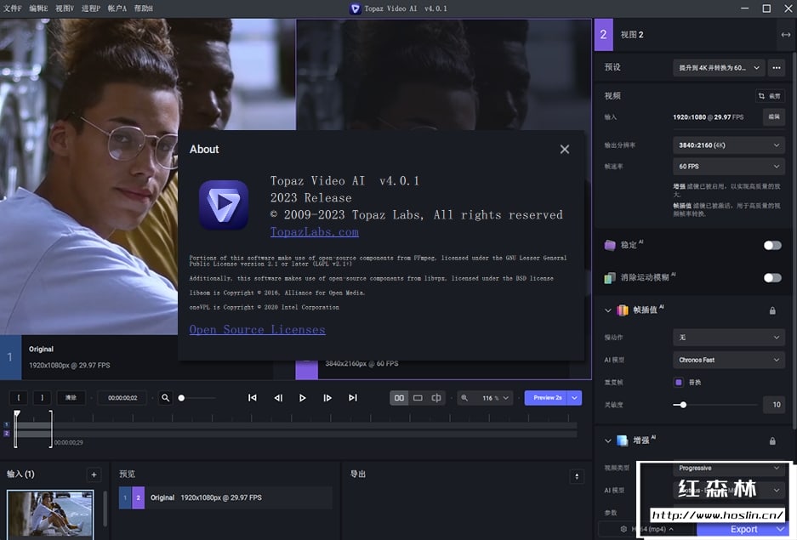Set the trim out-point bracket

pyautogui.click(x=43, y=398)
